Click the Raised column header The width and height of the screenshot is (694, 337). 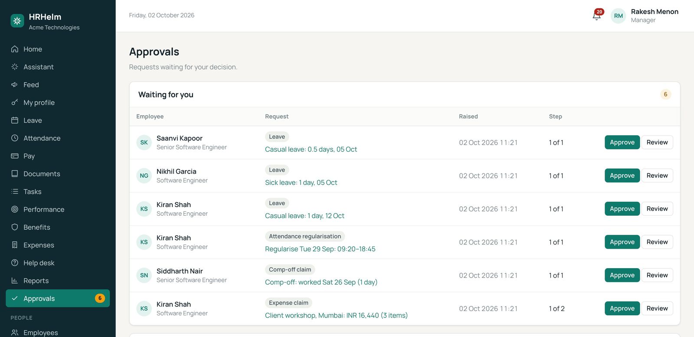468,117
